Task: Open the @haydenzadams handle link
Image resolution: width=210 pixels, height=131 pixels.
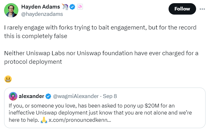Action: point(42,14)
